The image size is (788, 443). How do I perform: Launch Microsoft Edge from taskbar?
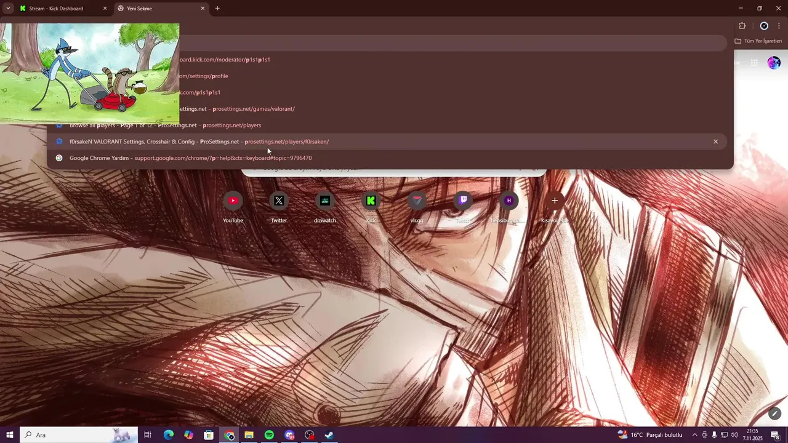[x=169, y=435]
